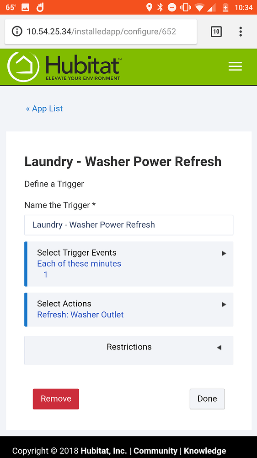The width and height of the screenshot is (257, 458).
Task: Tap the image notification icon
Action: (x=25, y=8)
